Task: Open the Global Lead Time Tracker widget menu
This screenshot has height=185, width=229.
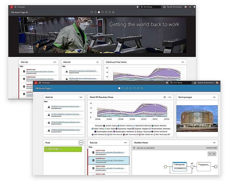Action: point(183,62)
